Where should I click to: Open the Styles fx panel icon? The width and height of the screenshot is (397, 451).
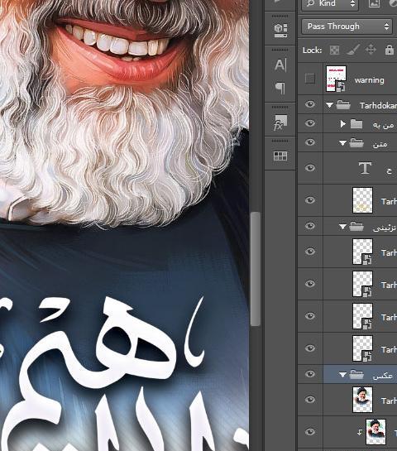tap(280, 122)
